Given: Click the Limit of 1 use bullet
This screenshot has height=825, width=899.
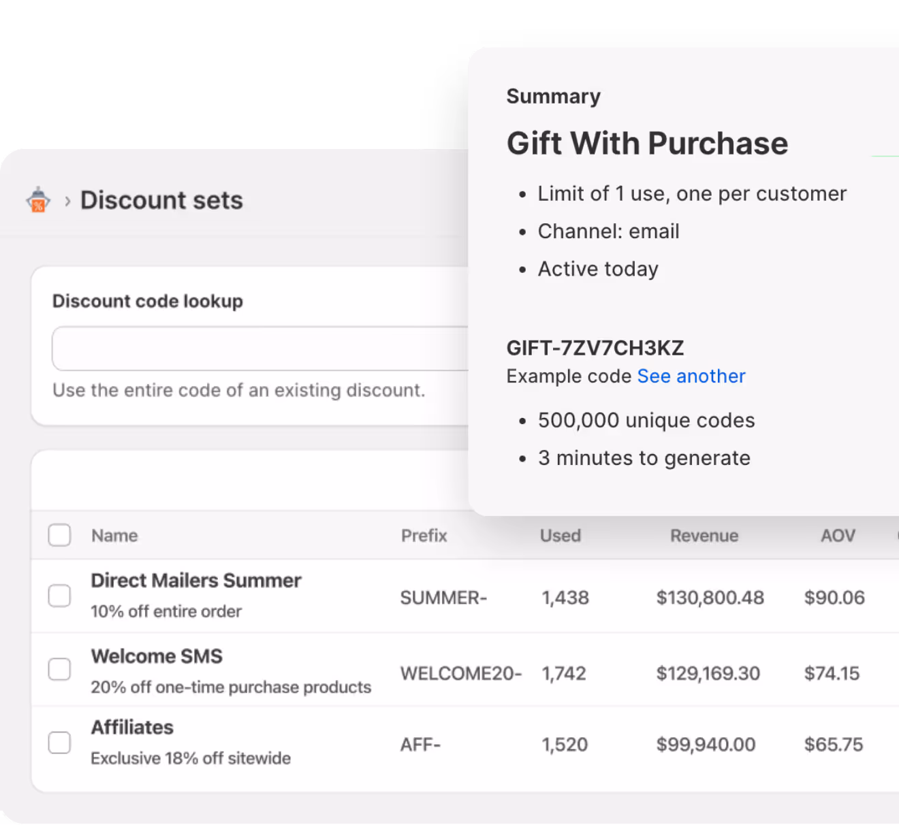Looking at the screenshot, I should tap(692, 194).
